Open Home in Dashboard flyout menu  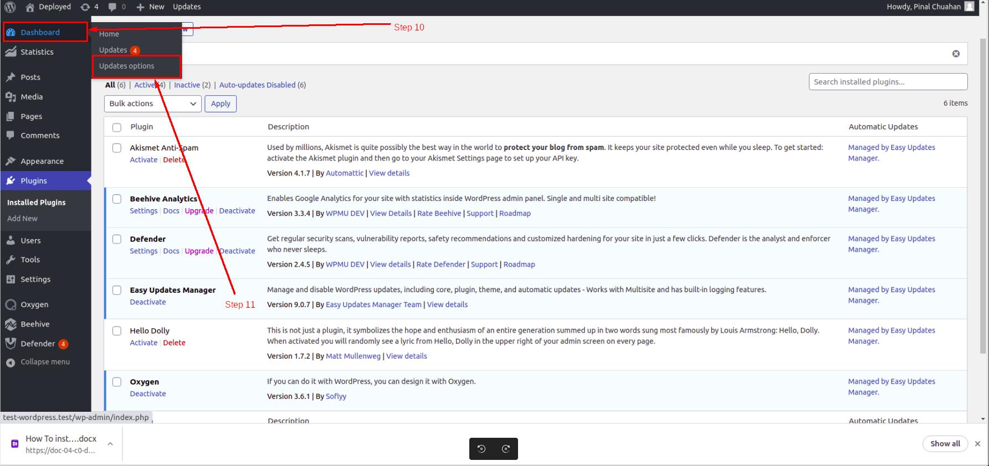click(x=109, y=34)
